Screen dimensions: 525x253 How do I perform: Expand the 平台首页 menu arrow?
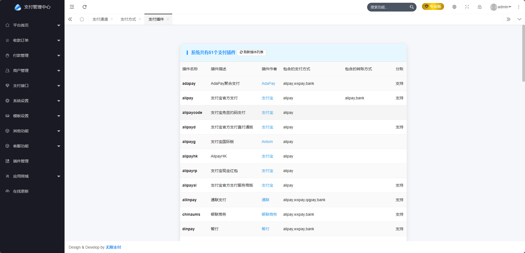point(59,26)
